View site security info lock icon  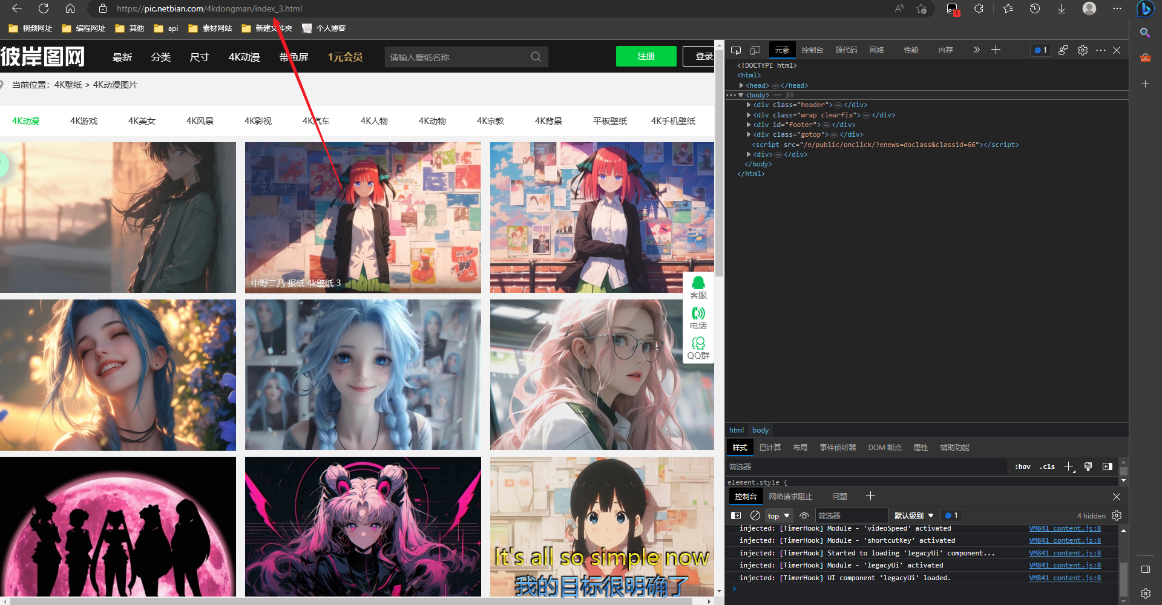[x=103, y=8]
